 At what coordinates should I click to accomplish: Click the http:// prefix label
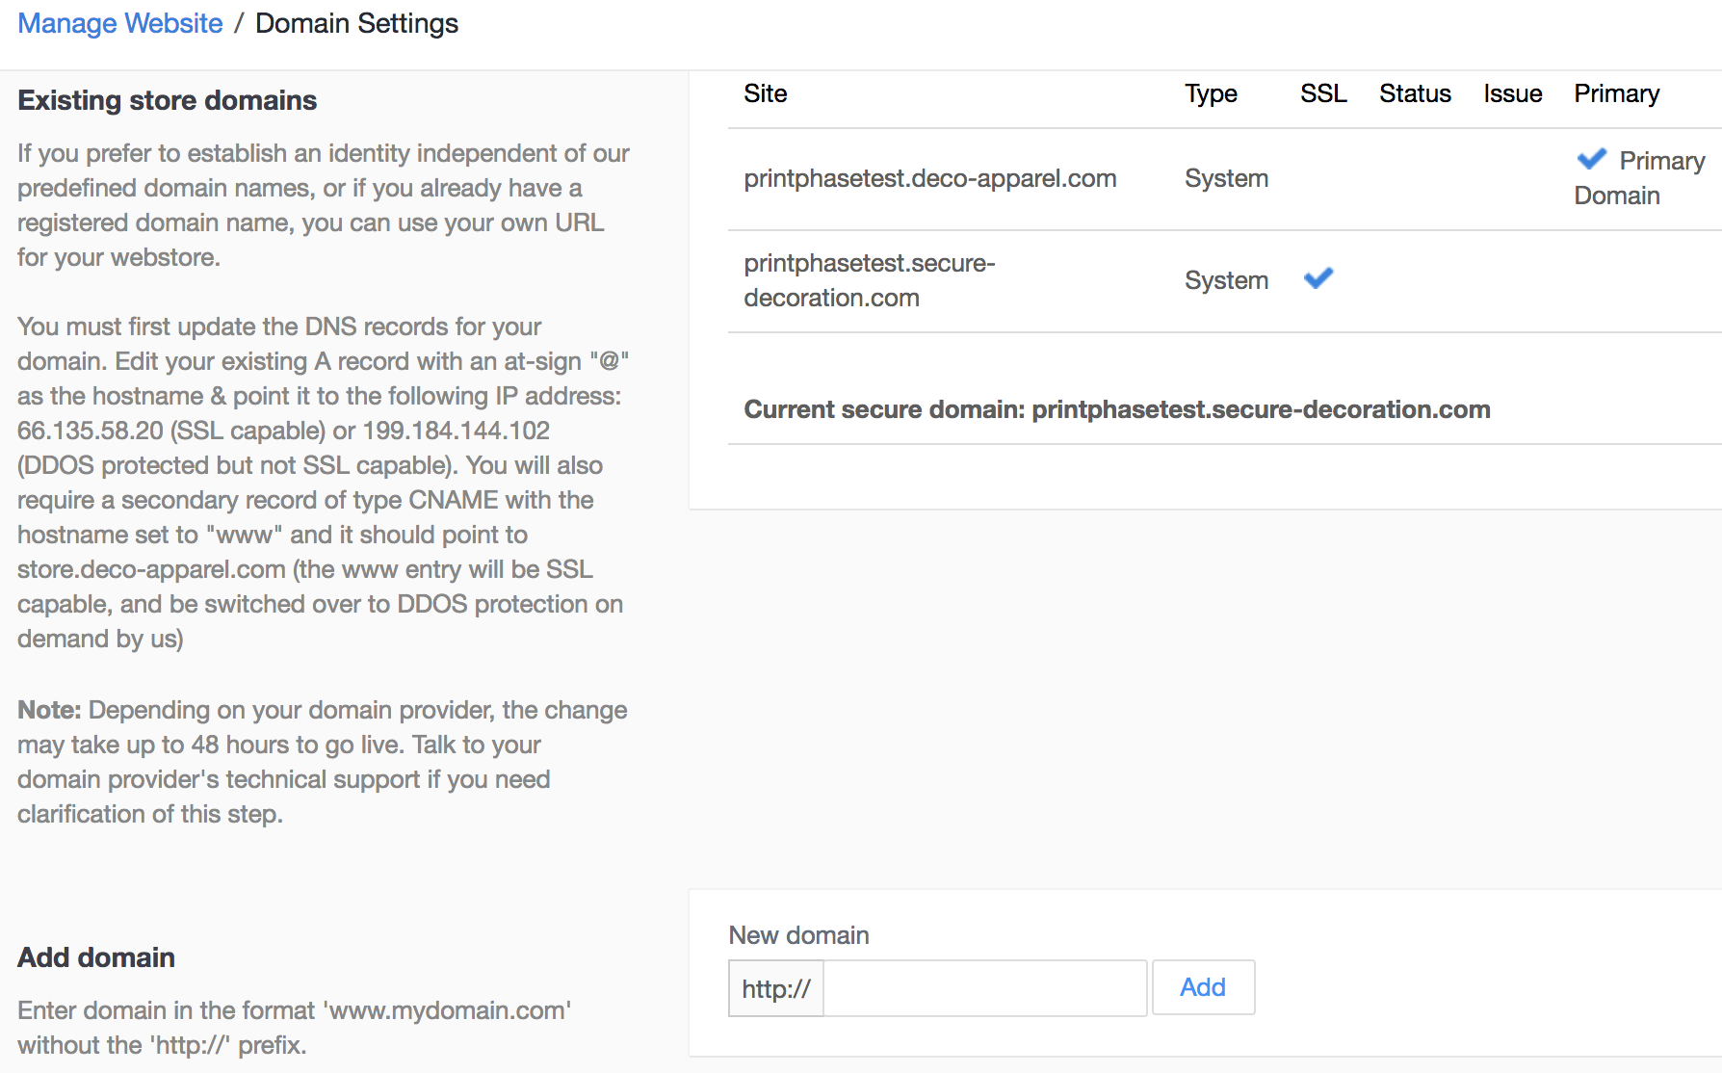776,988
